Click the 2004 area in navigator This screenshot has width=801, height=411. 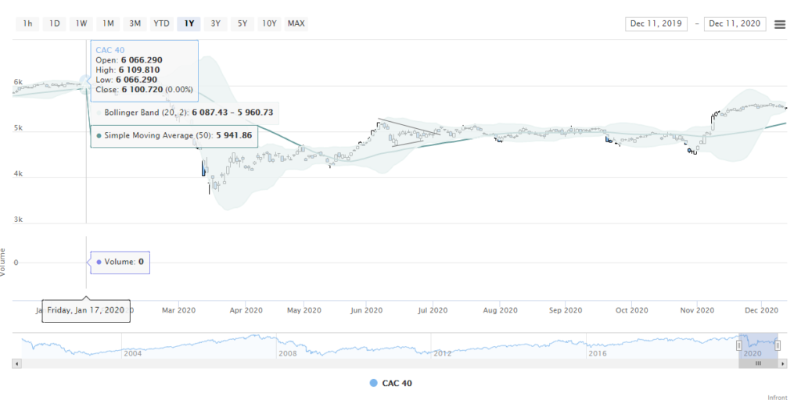click(133, 353)
